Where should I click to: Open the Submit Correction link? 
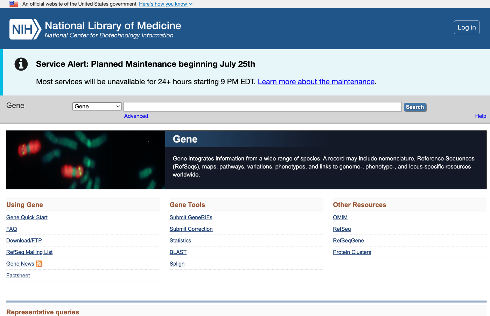pyautogui.click(x=191, y=229)
